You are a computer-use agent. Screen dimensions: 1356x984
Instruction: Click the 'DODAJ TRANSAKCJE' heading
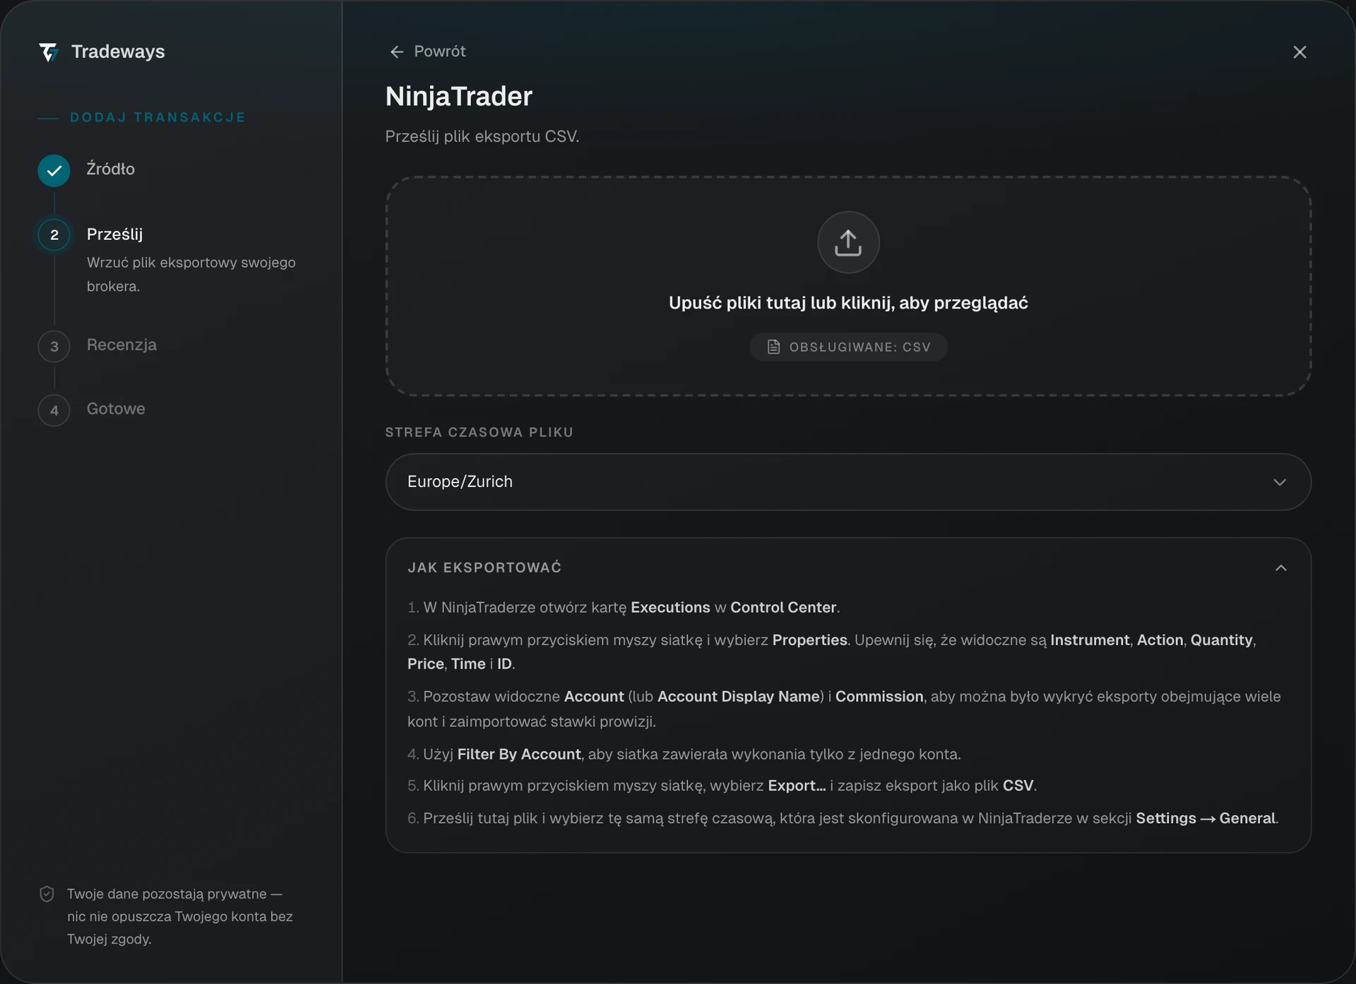(x=158, y=117)
